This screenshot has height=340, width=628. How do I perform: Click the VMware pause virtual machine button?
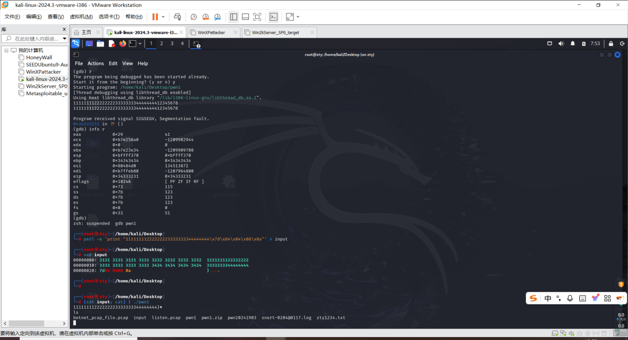155,17
